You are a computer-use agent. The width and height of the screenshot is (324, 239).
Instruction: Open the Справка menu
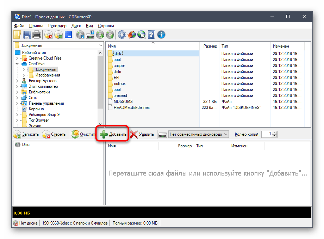point(106,26)
